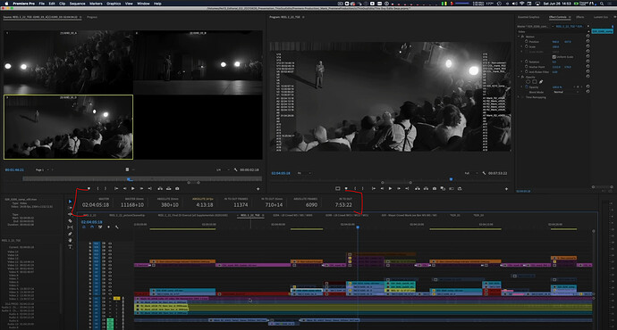
Task: Open timeline display settings wrench
Action: click(x=117, y=227)
